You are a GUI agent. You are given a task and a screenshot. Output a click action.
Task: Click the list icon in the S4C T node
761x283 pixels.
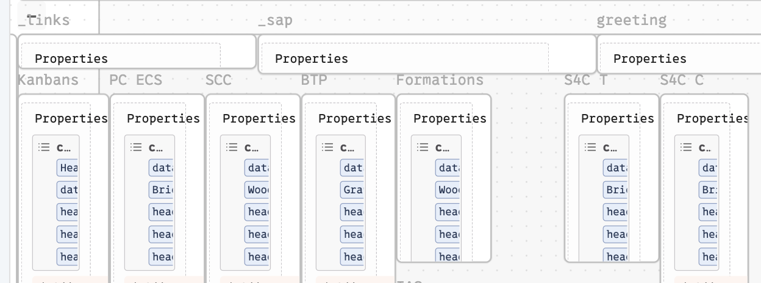point(590,147)
